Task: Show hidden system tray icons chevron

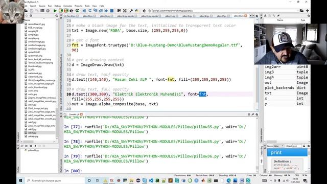Action: click(271, 180)
